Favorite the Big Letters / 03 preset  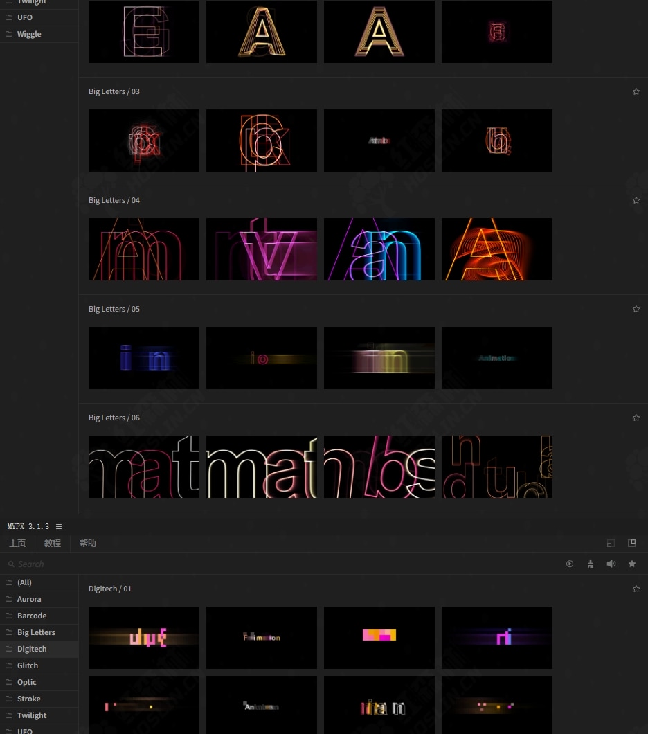pos(636,91)
